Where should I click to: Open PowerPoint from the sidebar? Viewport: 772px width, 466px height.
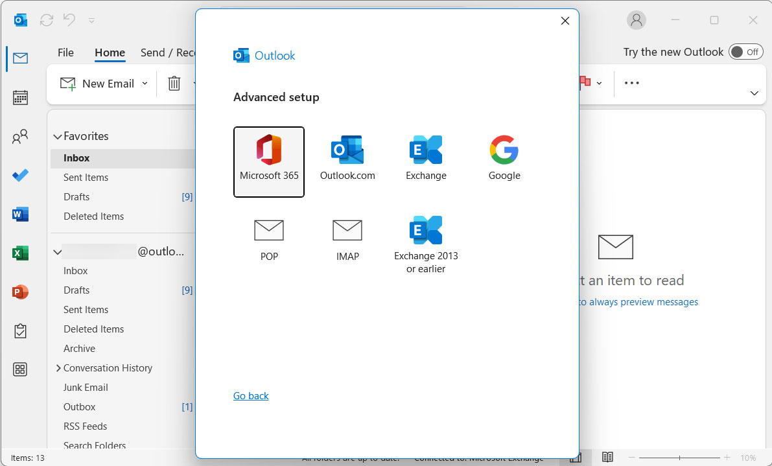click(20, 292)
